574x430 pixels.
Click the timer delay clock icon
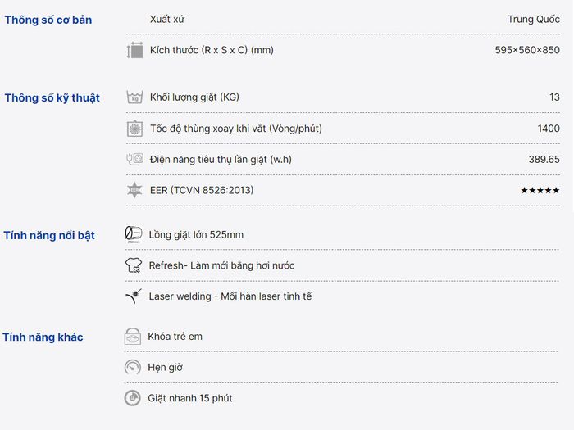133,367
